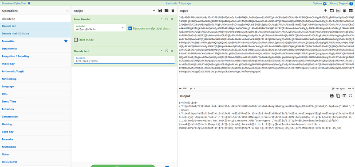Screen dimensions: 355x167
Task: Collapse the From Base64 operation
Action: point(162,19)
